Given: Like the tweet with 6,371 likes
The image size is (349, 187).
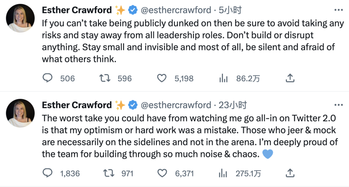Looking at the screenshot, I should coord(162,173).
